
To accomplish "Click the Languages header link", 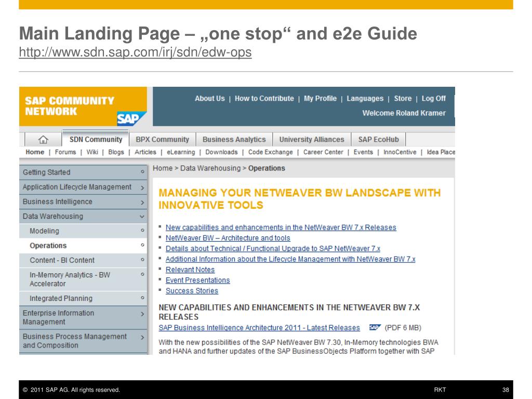I will 365,98.
